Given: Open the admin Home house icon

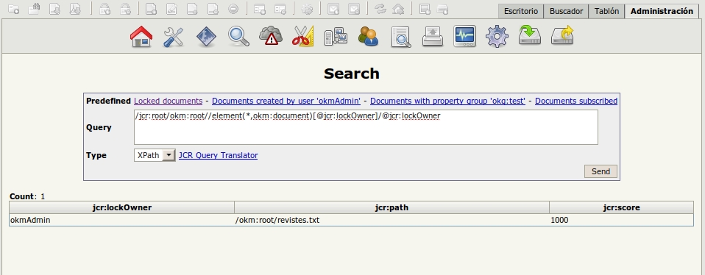Looking at the screenshot, I should click(141, 37).
